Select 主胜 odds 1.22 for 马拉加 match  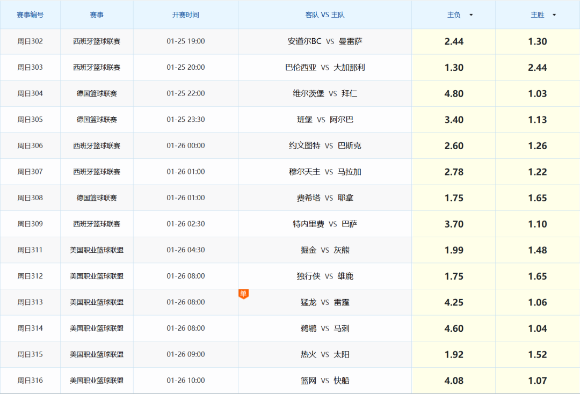coord(538,172)
